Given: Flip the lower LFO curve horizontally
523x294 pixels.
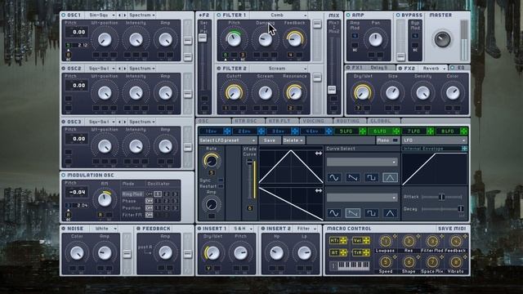Looking at the screenshot, I should (319, 190).
